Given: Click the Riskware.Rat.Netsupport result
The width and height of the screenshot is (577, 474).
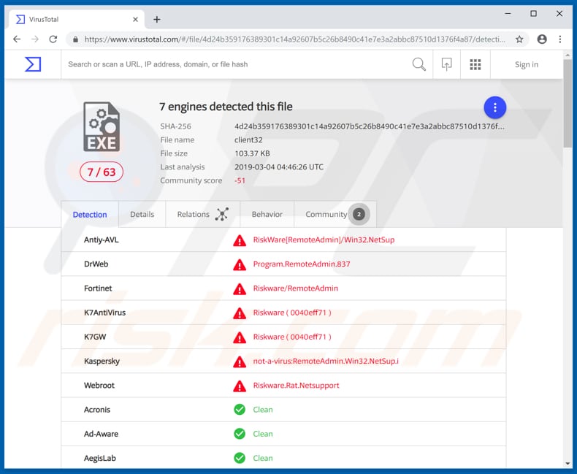Looking at the screenshot, I should 297,386.
